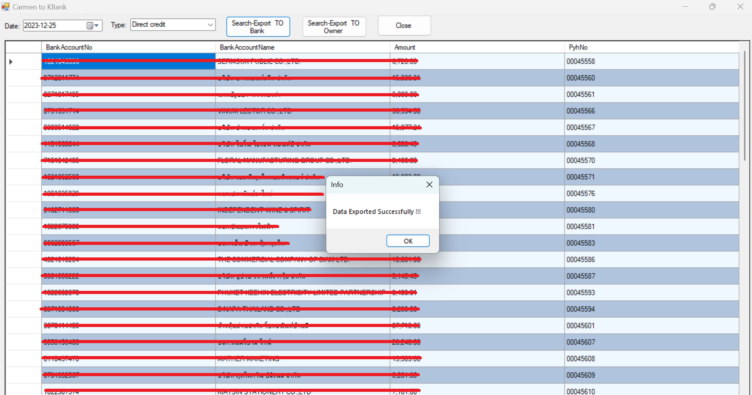Viewport: 752px width, 395px height.
Task: Click Search-Export TO Owner button
Action: [x=334, y=27]
